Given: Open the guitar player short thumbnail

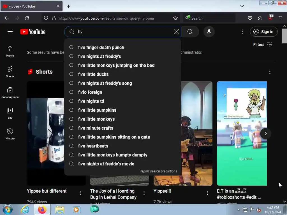Looking at the screenshot, I should pos(197,133).
